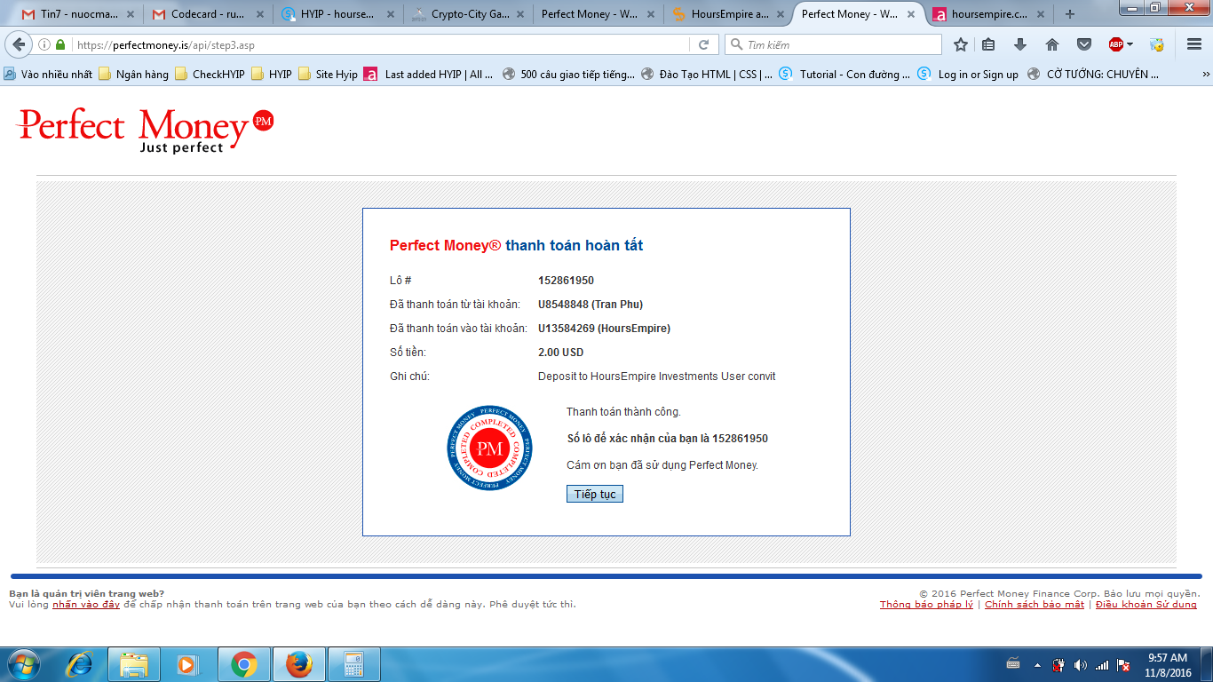This screenshot has width=1213, height=682.
Task: Go to the Firefox home page
Action: pyautogui.click(x=1052, y=44)
